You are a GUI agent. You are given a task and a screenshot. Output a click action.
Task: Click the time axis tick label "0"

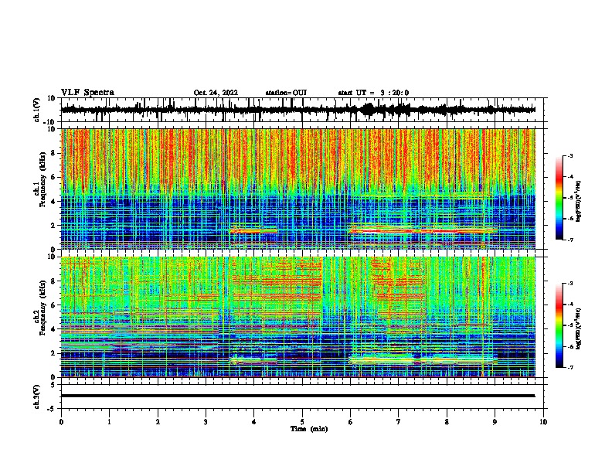coord(61,422)
